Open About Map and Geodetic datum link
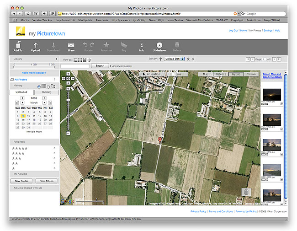The image size is (297, 231). (x=272, y=75)
